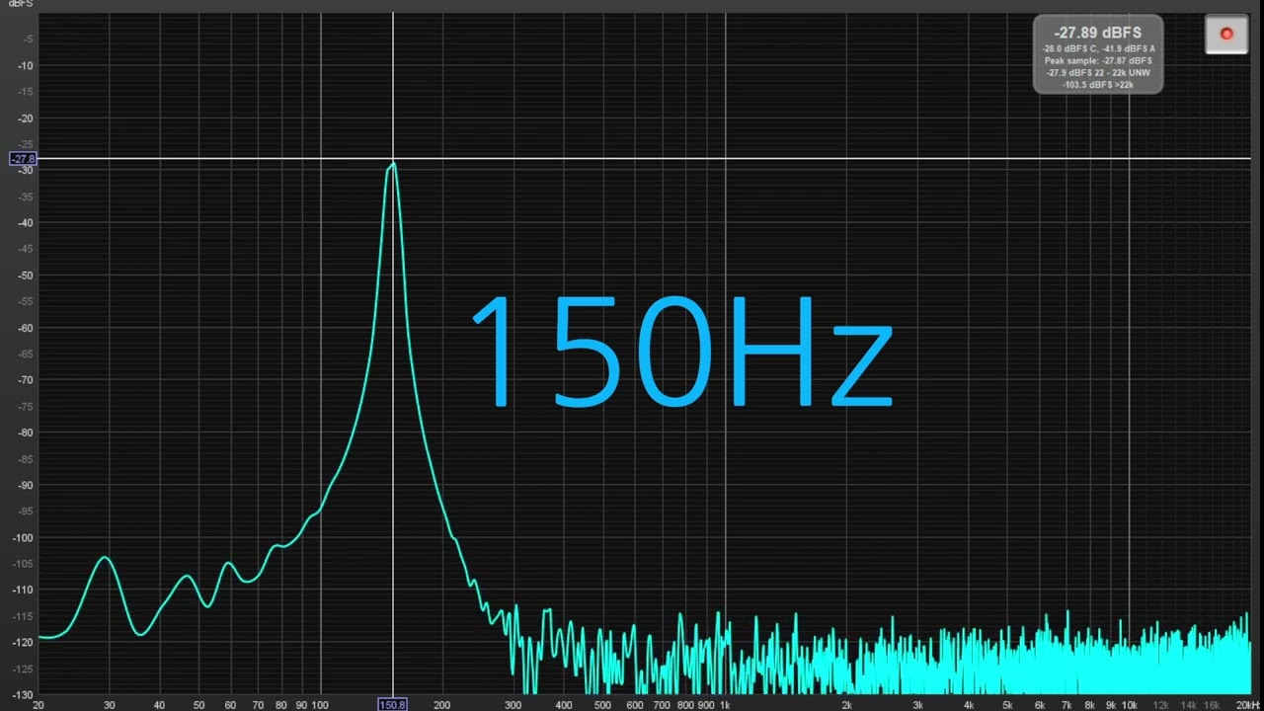
Task: Click the red RTA record button
Action: 1226,35
